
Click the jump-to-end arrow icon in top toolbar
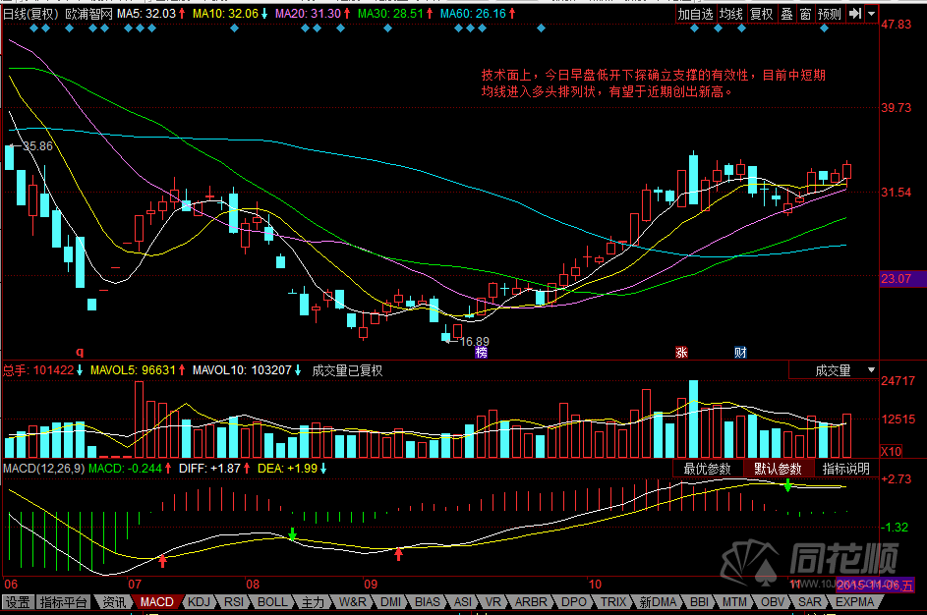click(855, 14)
